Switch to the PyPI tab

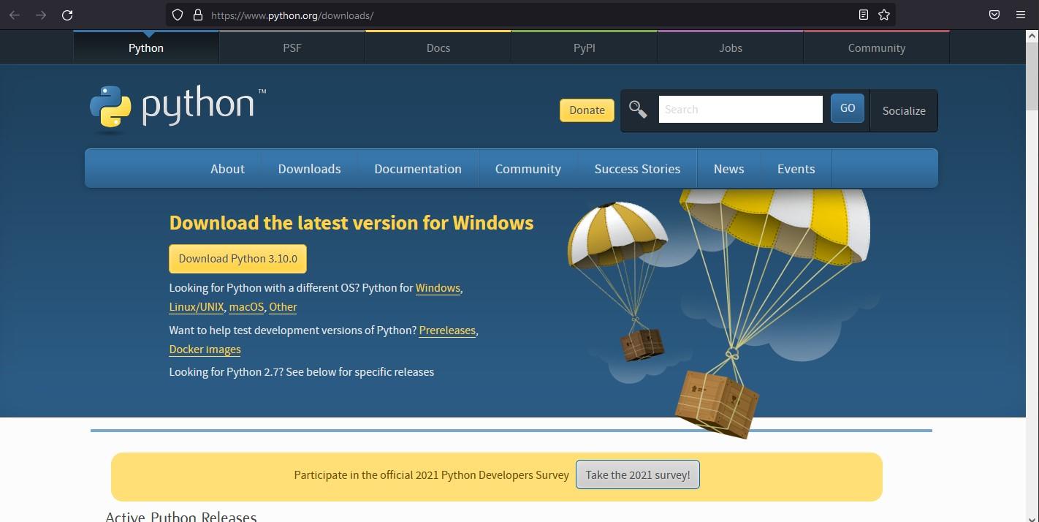(584, 48)
